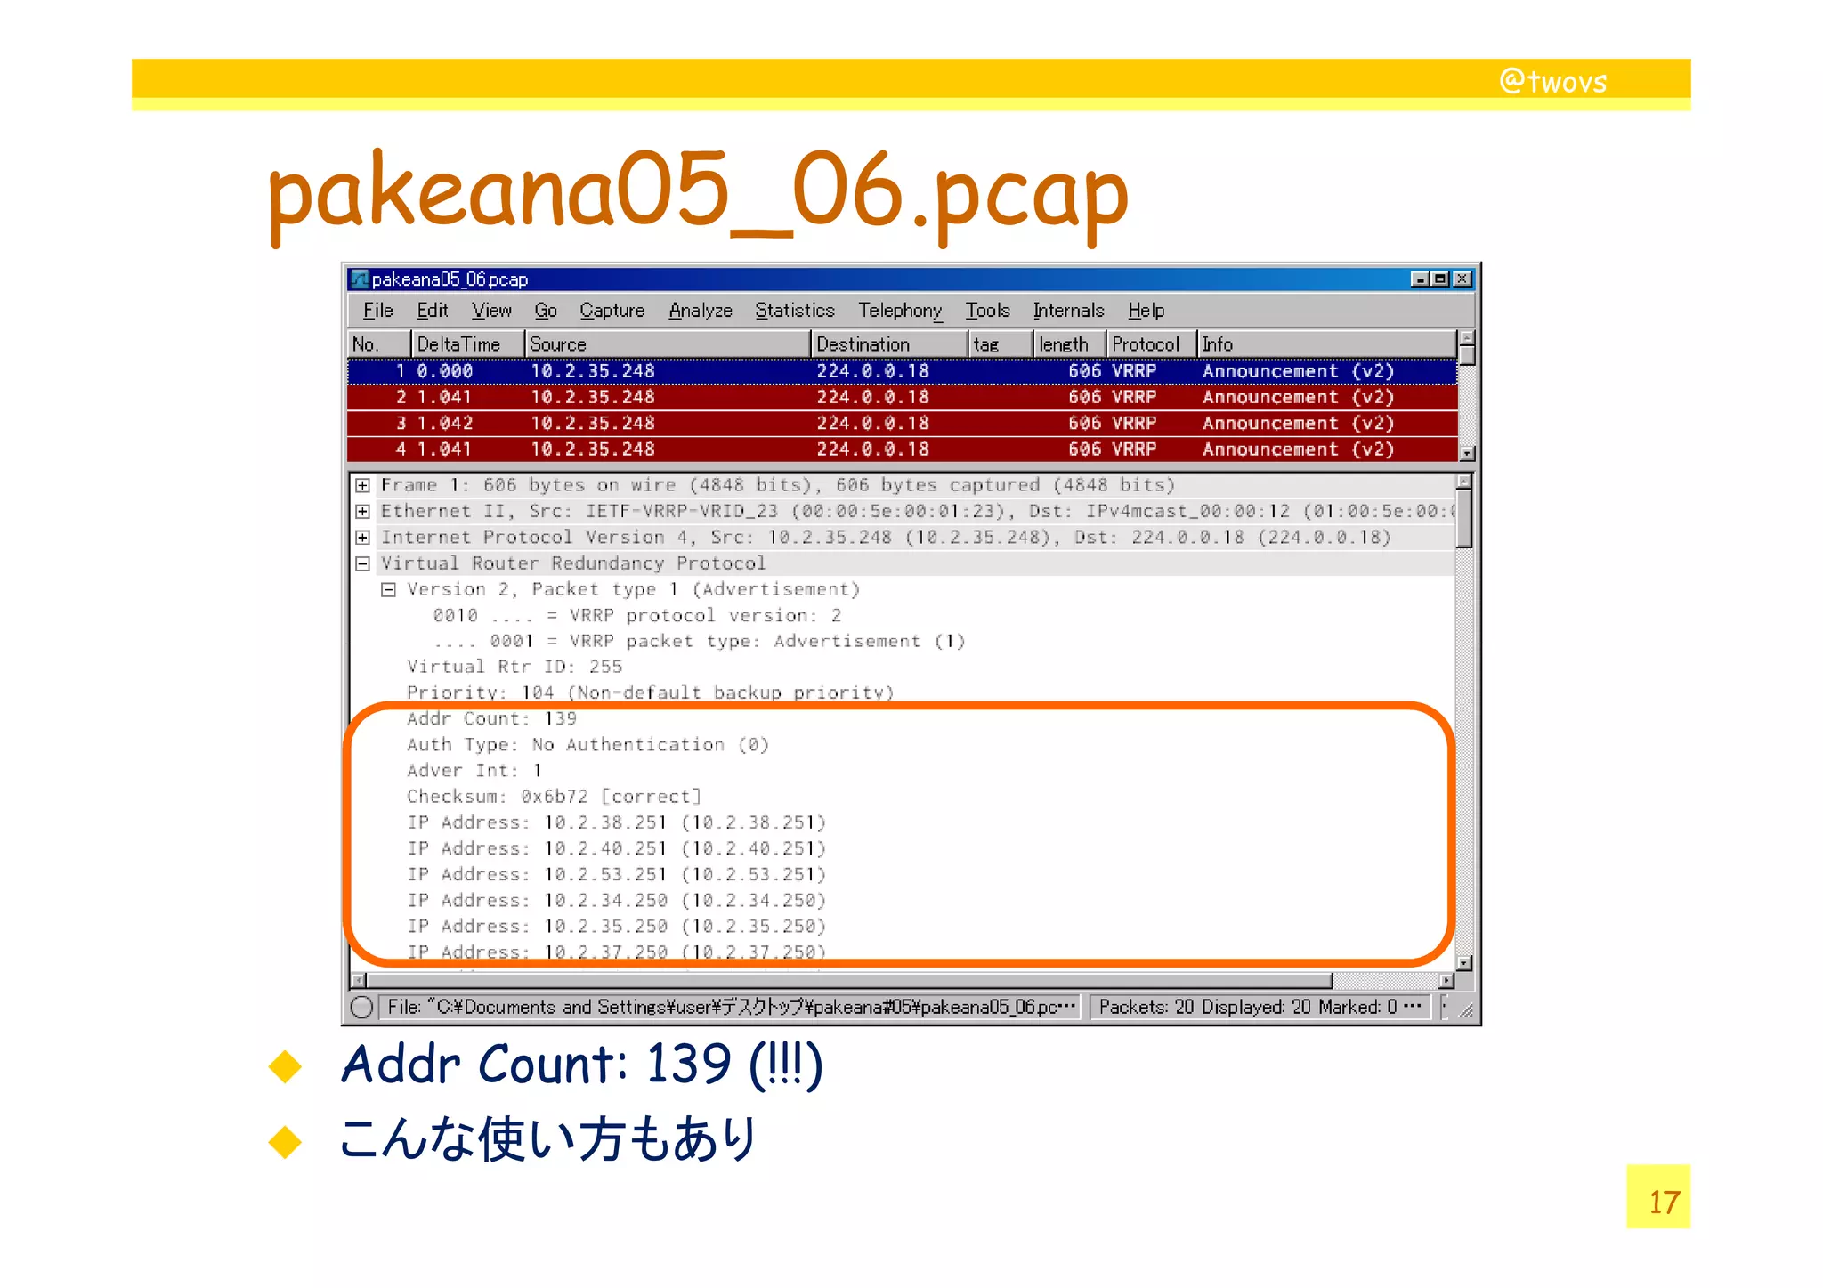Sort packets by the No. column header

point(379,344)
